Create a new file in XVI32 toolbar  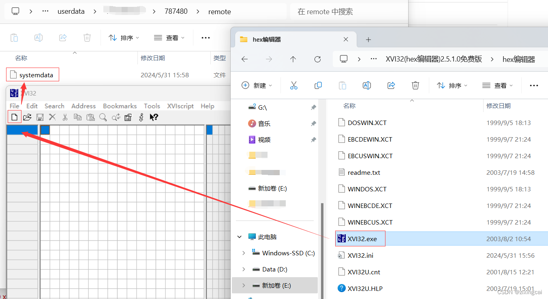pyautogui.click(x=15, y=117)
